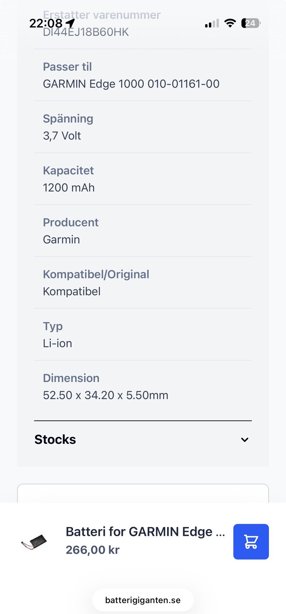
Task: Tap the batterigiganten.se address bar
Action: point(143,600)
